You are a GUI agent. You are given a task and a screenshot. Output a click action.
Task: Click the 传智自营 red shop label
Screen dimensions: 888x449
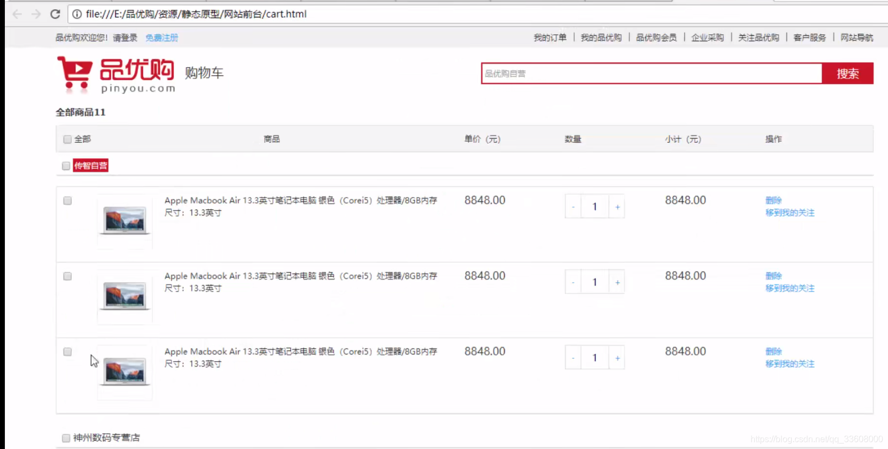[x=91, y=166]
